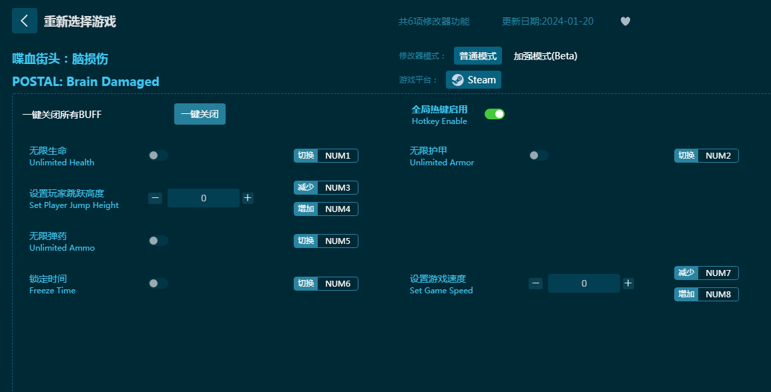This screenshot has height=392, width=771.
Task: Select 普通模式 trainer mode
Action: (478, 56)
